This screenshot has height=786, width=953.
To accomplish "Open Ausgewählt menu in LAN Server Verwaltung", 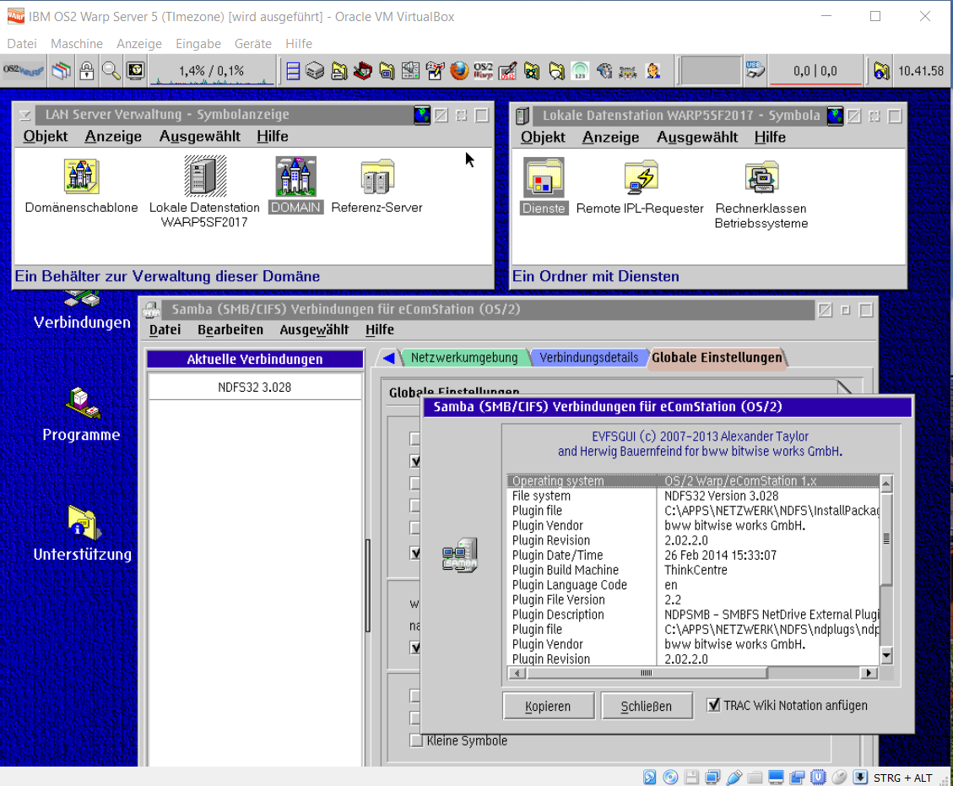I will [199, 136].
